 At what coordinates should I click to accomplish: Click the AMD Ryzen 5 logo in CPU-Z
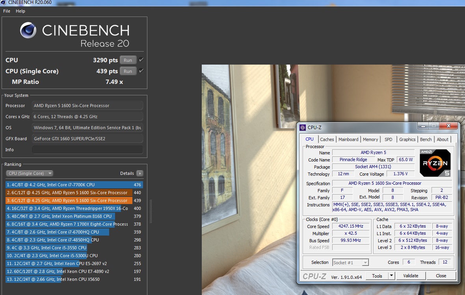tap(435, 163)
